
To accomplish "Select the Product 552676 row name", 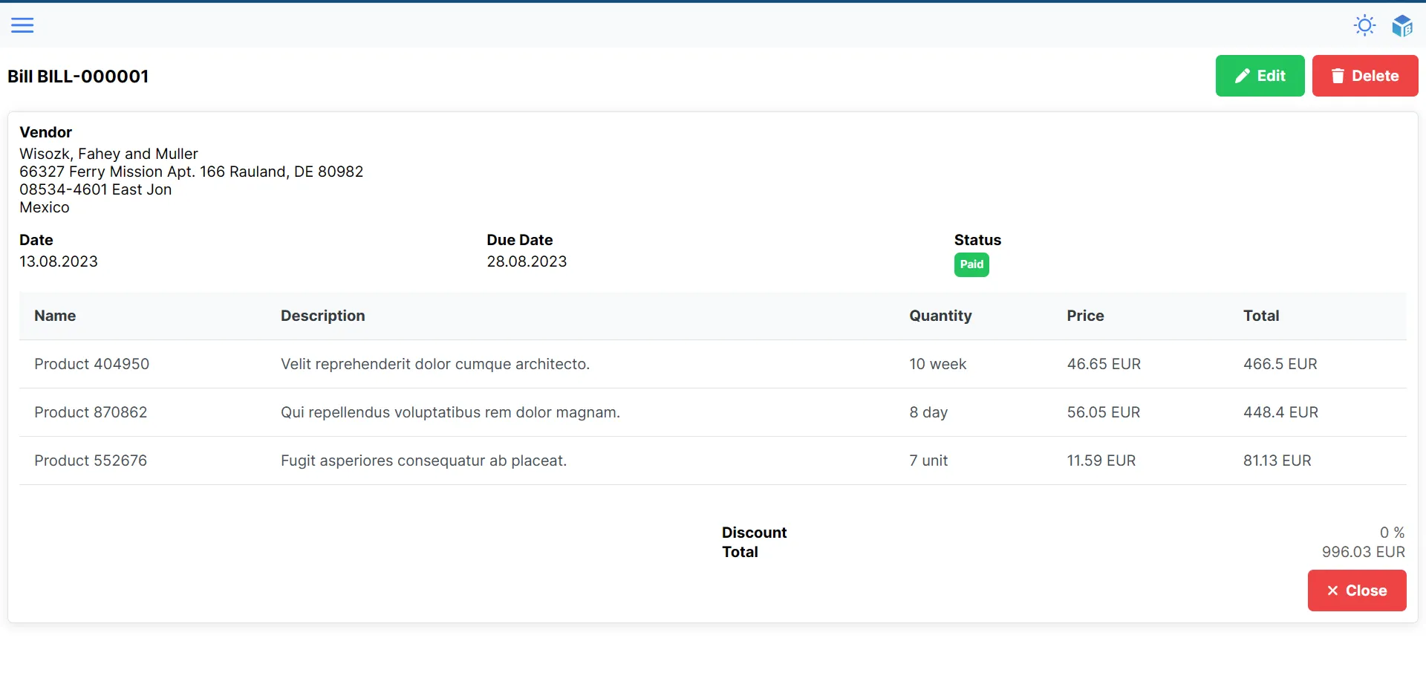I will point(91,461).
